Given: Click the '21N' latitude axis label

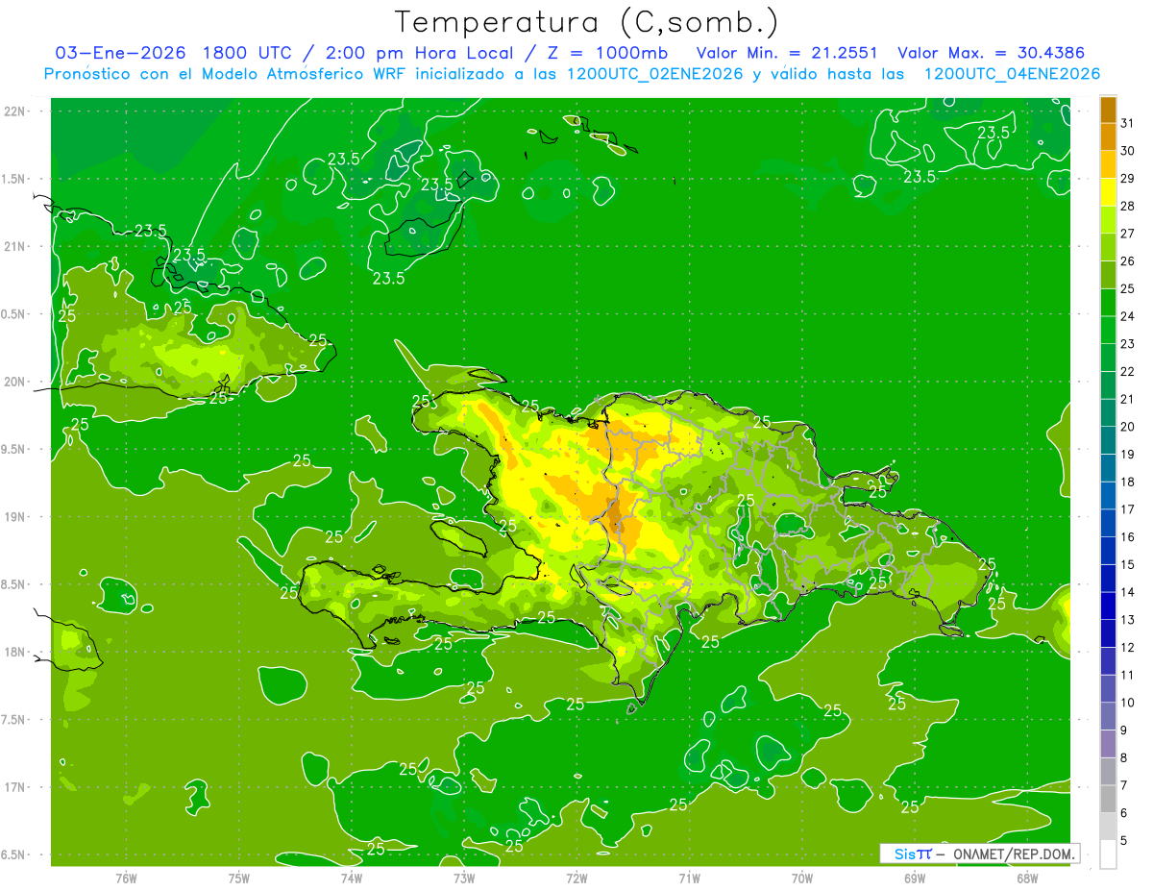Looking at the screenshot, I should click(x=16, y=247).
